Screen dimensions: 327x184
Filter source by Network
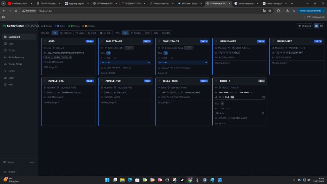pos(66,33)
